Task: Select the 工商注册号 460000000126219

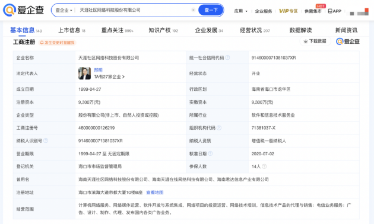Action: tap(96, 128)
